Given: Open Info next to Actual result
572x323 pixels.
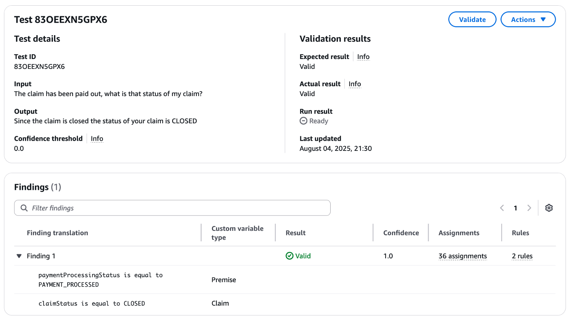Looking at the screenshot, I should coord(354,84).
